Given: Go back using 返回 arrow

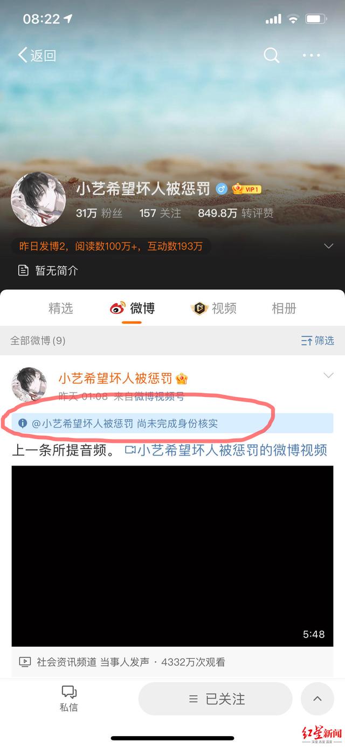Looking at the screenshot, I should click(x=37, y=55).
